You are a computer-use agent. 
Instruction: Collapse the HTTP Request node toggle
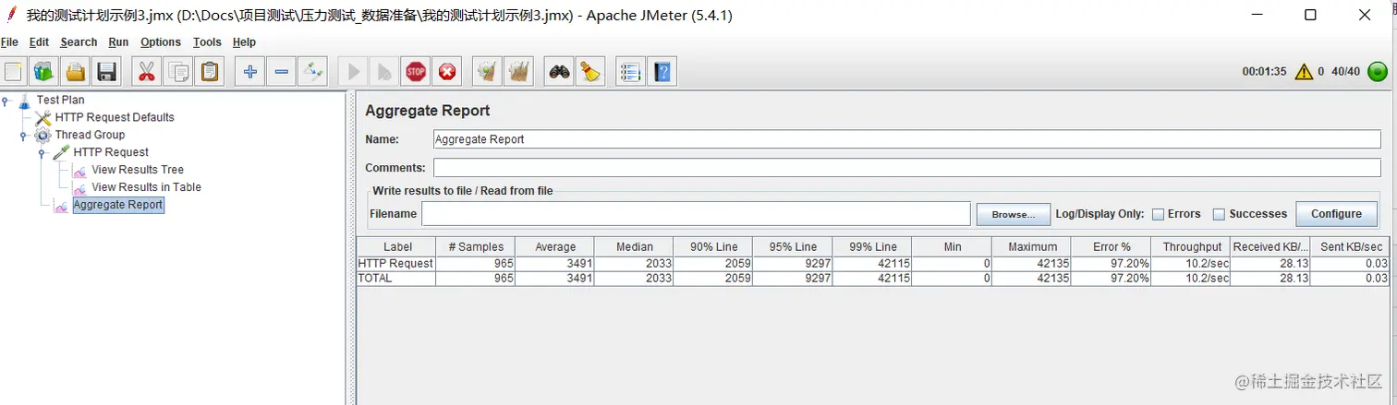coord(43,152)
